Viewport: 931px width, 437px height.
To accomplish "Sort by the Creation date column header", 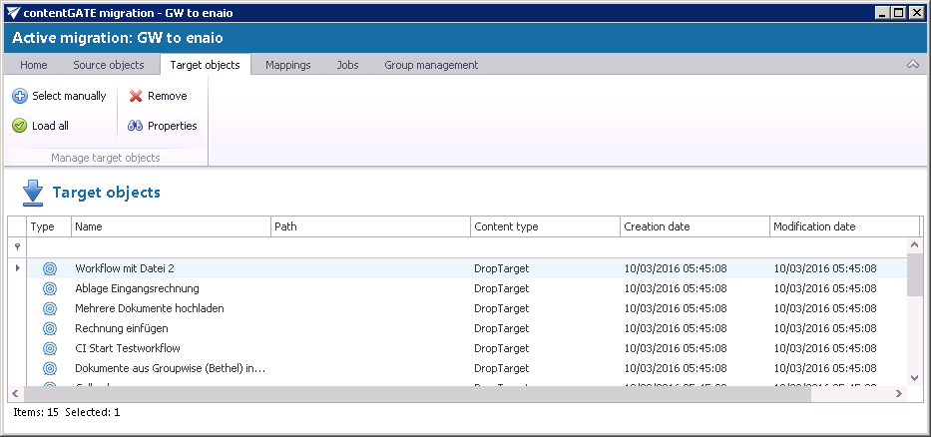I will click(695, 226).
